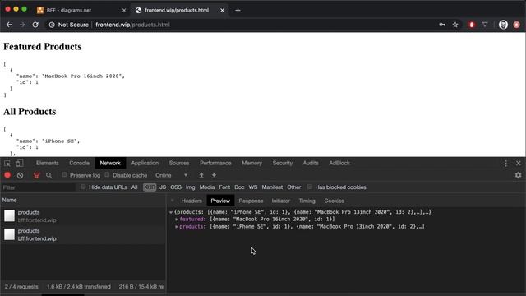Go back with browser back arrow
Viewport: 526px width, 296px height.
coord(9,25)
